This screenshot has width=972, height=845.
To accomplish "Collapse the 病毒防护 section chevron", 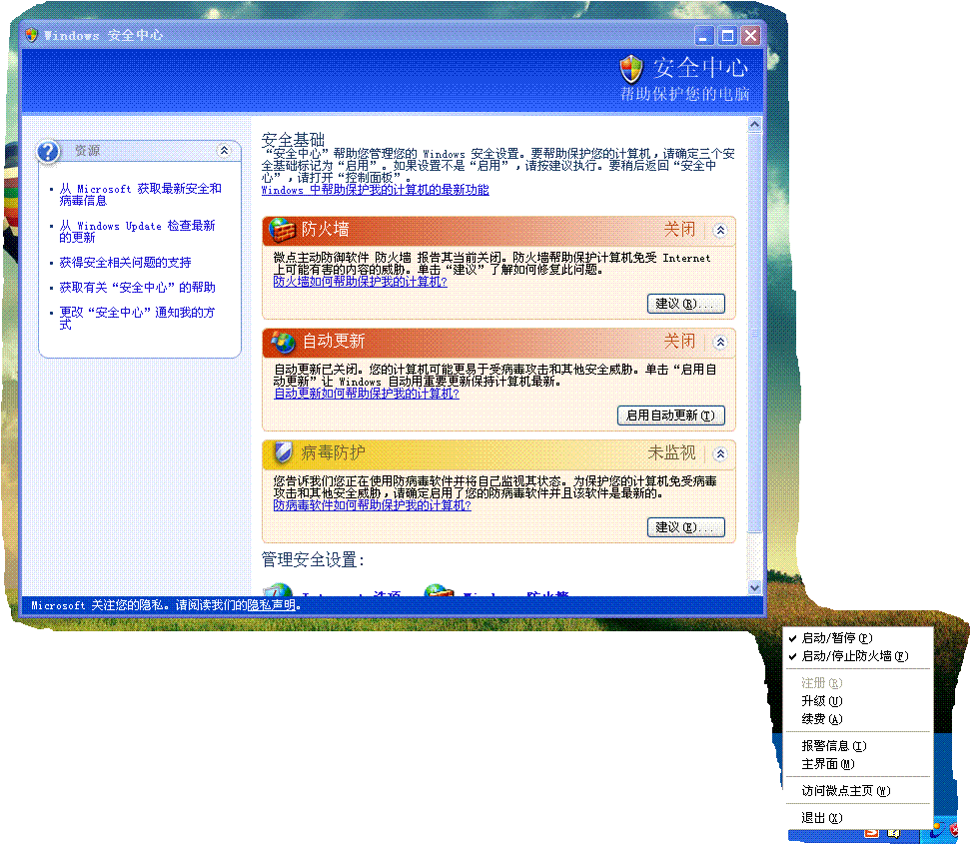I will click(x=720, y=453).
